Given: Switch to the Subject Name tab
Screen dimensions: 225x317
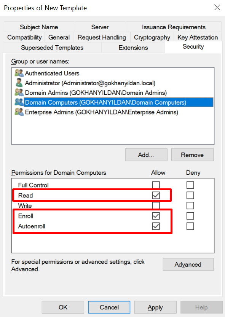Looking at the screenshot, I should [39, 27].
